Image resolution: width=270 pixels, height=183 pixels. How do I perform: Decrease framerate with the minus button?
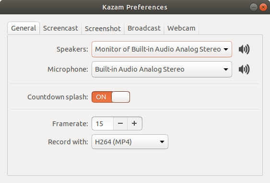(x=120, y=123)
